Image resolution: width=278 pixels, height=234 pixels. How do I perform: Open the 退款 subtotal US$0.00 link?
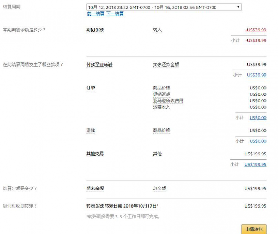[258, 141]
